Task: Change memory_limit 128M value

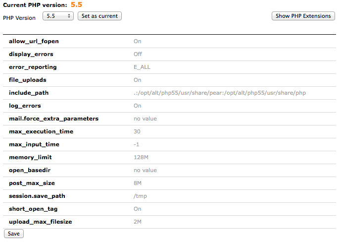Action: [x=141, y=157]
